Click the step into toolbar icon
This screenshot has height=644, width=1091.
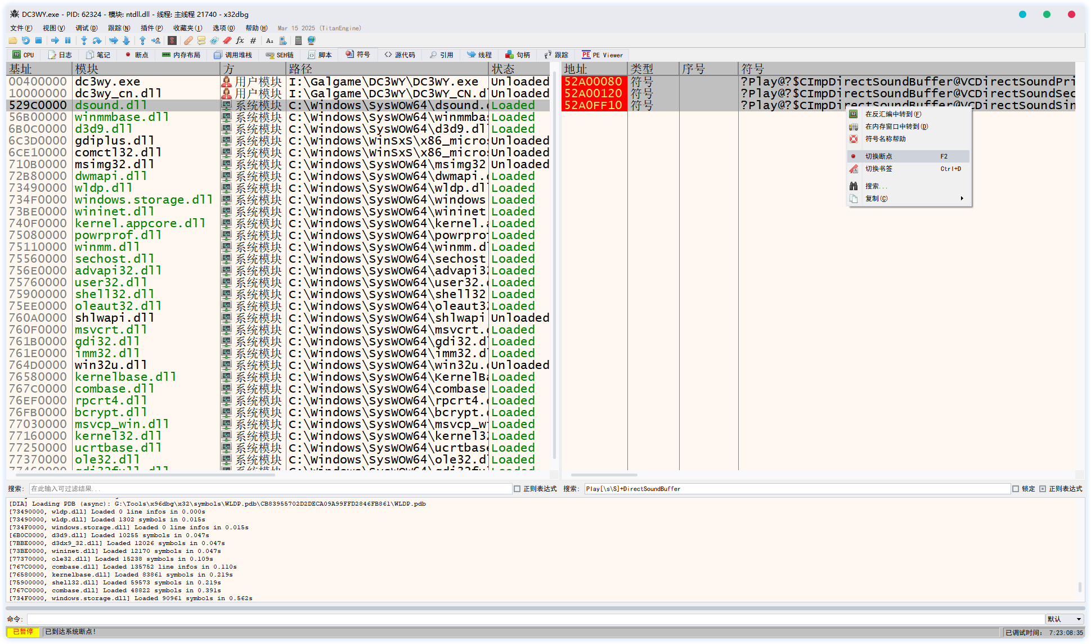84,40
